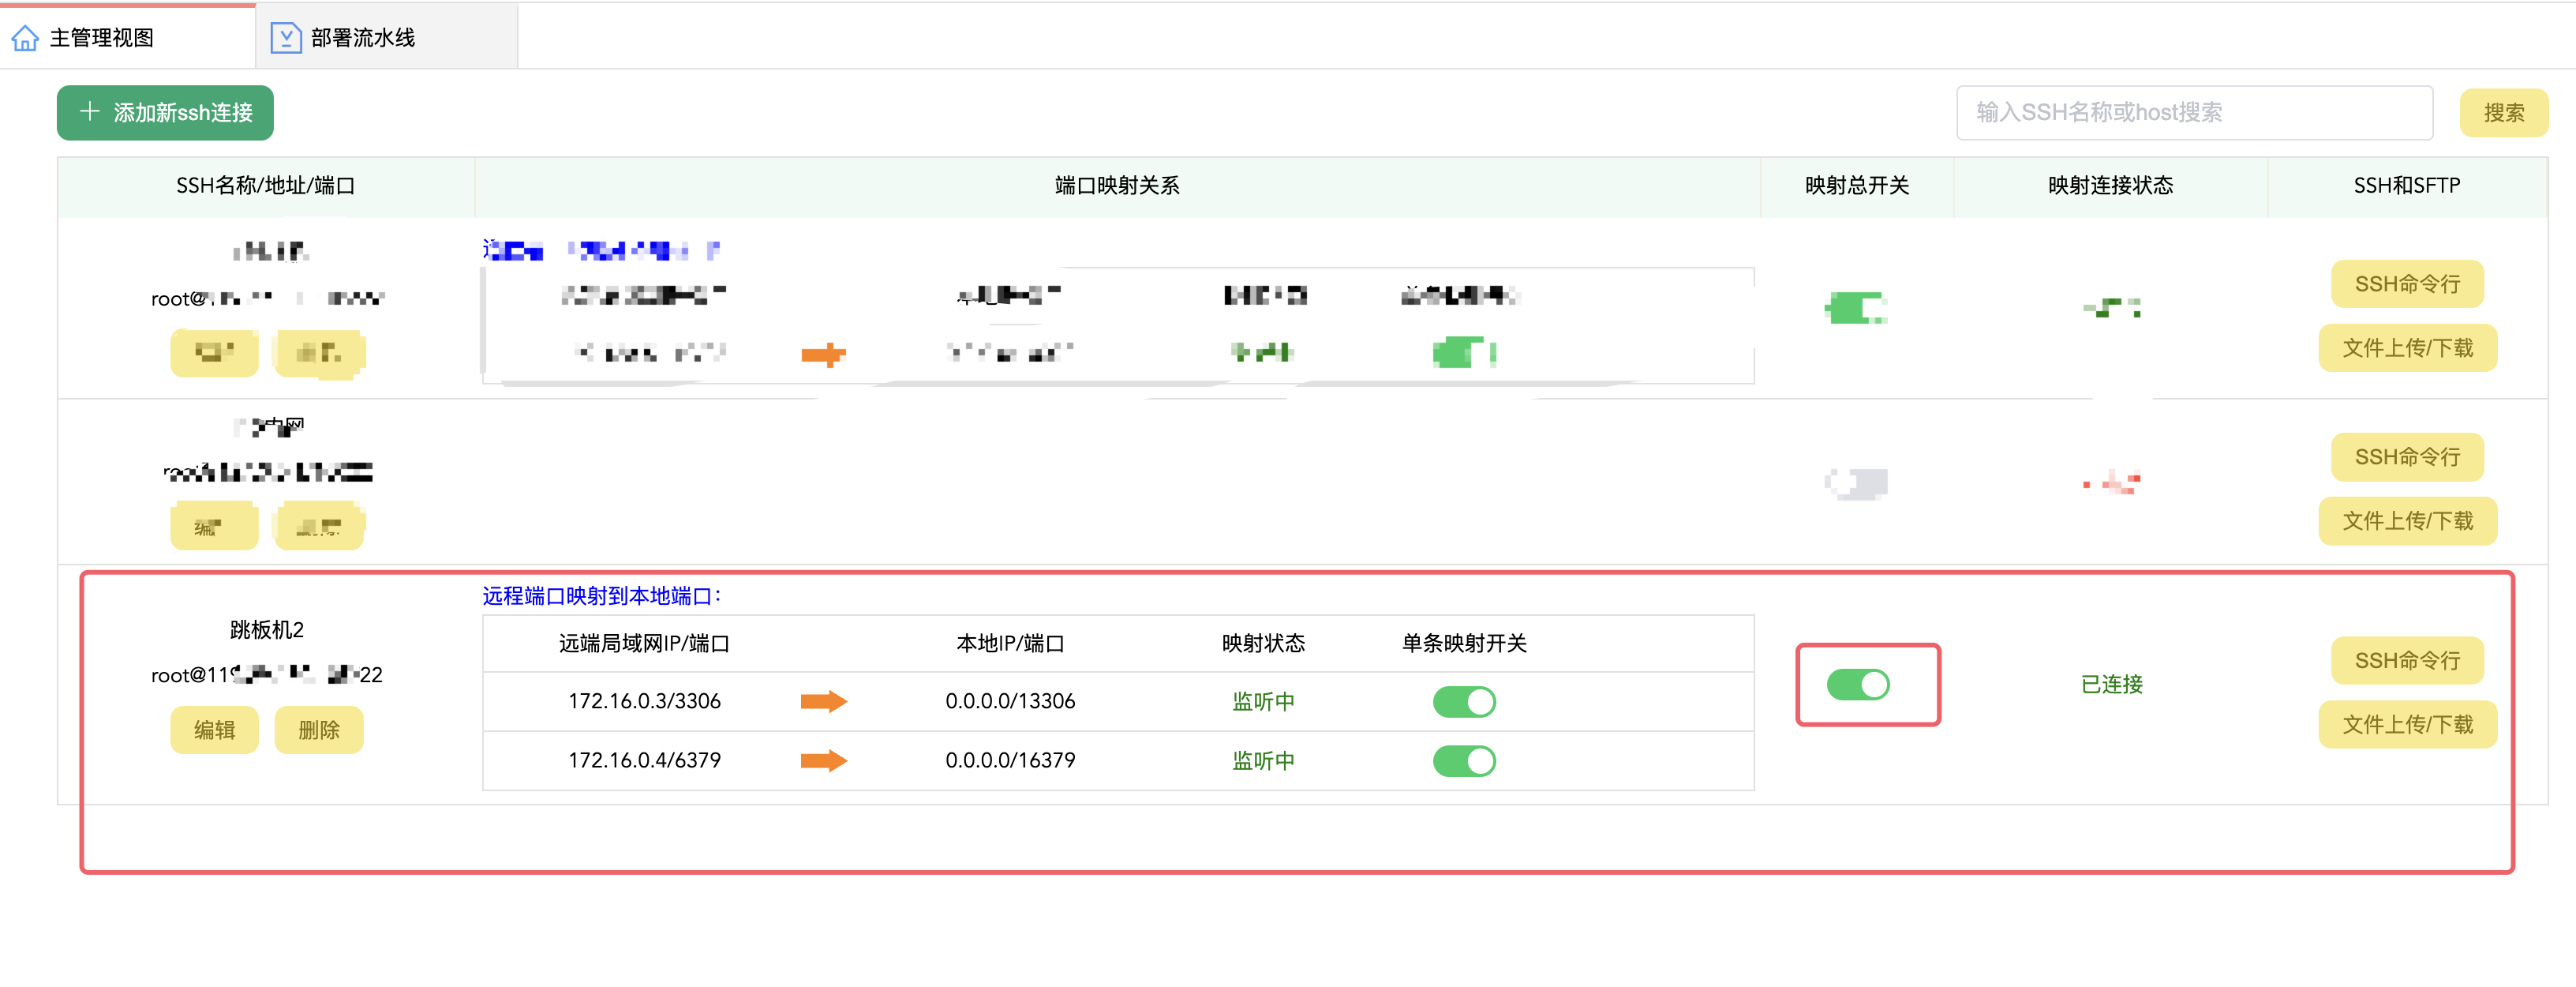Click 编辑 for 跳板机2
This screenshot has height=987, width=2576.
pyautogui.click(x=214, y=729)
